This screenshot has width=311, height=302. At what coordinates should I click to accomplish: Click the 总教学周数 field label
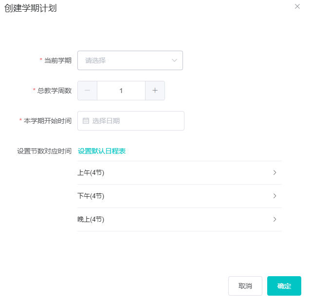click(55, 91)
